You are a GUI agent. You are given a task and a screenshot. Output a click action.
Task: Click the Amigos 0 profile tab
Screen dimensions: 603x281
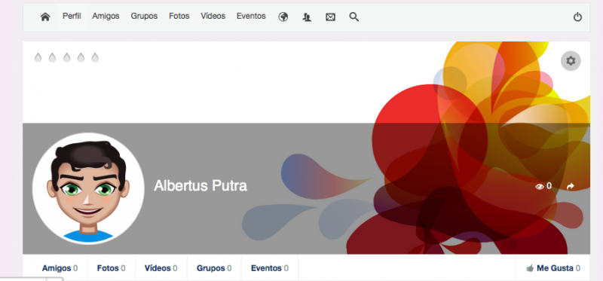60,268
